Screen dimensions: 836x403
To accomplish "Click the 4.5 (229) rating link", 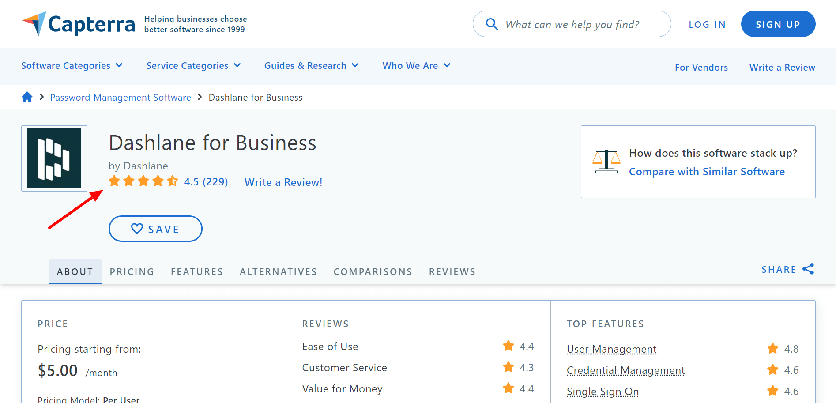I will [x=206, y=181].
